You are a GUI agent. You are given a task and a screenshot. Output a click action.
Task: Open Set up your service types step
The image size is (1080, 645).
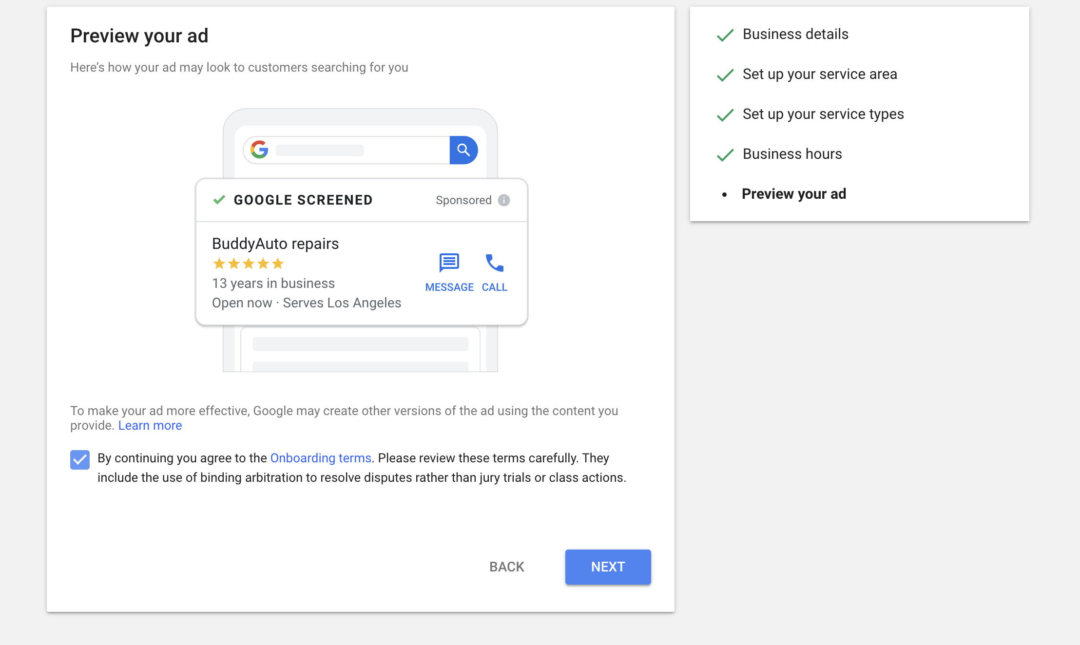click(823, 114)
